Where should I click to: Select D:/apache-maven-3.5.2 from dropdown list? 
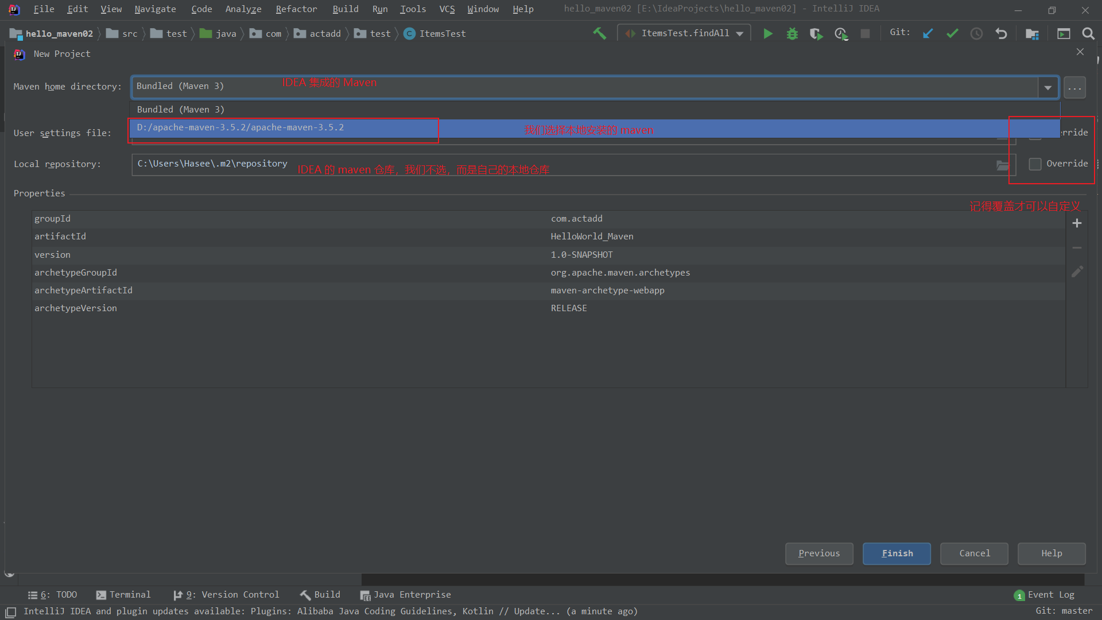coord(240,127)
